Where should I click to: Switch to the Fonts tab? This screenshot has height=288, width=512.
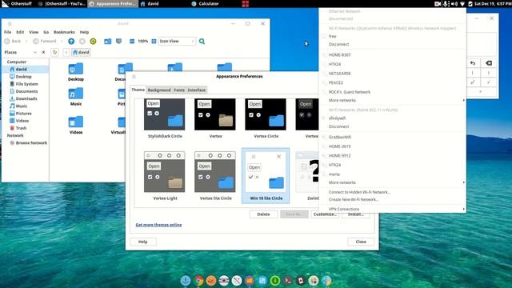(179, 90)
